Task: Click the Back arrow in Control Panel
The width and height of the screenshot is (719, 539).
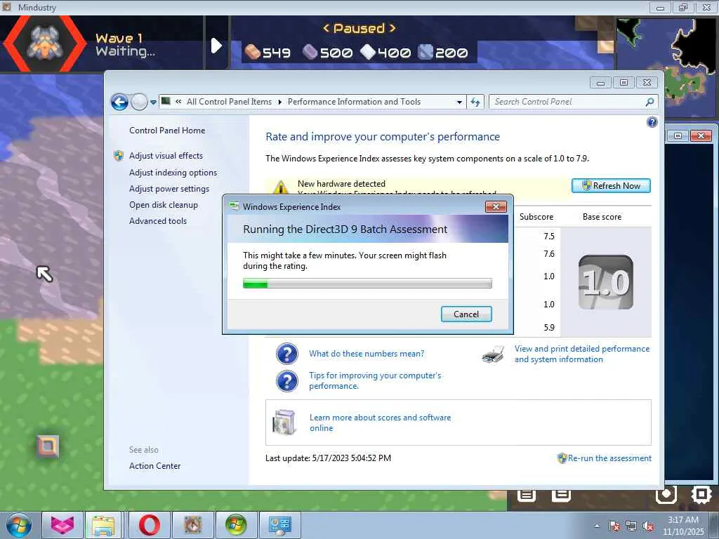Action: (x=119, y=102)
